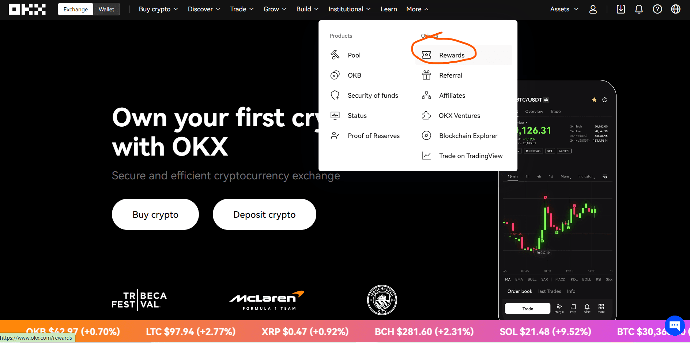Click the more grid icon in phone mockup

[x=601, y=308]
